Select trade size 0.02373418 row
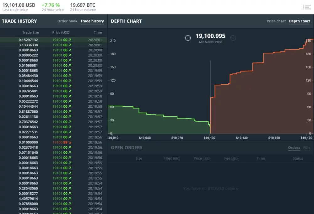This screenshot has width=314, height=214. (x=53, y=147)
